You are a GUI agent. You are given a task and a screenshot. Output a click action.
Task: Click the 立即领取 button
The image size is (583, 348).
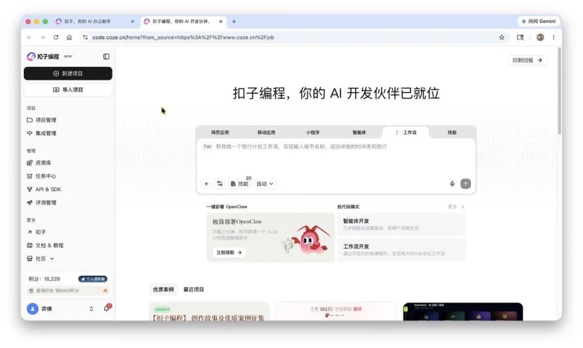point(229,252)
